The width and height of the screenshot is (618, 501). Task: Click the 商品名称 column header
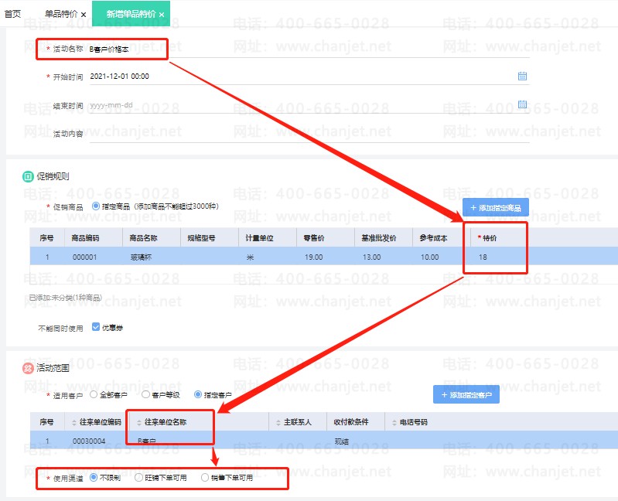tap(143, 238)
